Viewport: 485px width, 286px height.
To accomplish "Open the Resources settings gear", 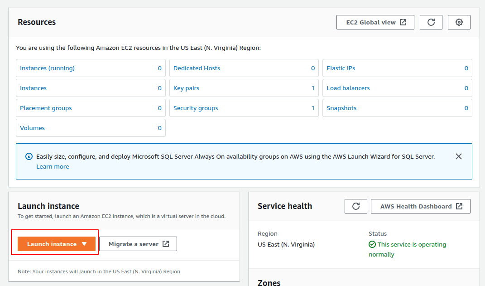I will coord(459,22).
